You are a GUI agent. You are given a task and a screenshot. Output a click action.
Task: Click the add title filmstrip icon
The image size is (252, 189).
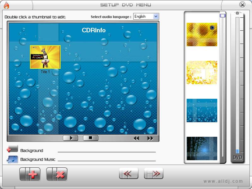[30, 174]
